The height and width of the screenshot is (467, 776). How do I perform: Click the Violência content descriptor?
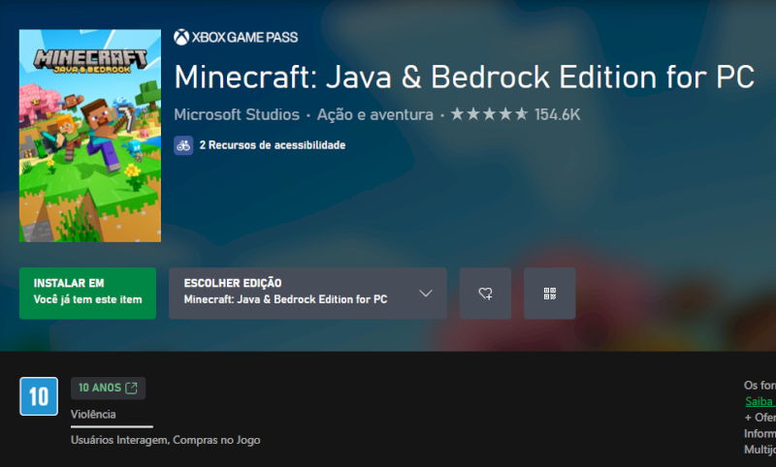point(93,414)
